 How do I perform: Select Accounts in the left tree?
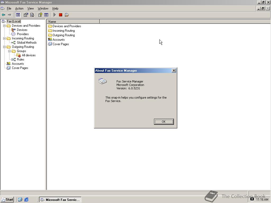click(x=18, y=64)
